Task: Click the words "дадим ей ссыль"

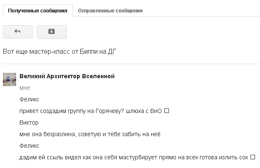Action: click(x=40, y=157)
